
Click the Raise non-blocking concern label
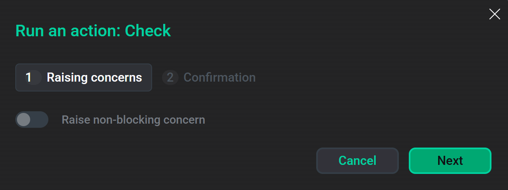tap(133, 120)
